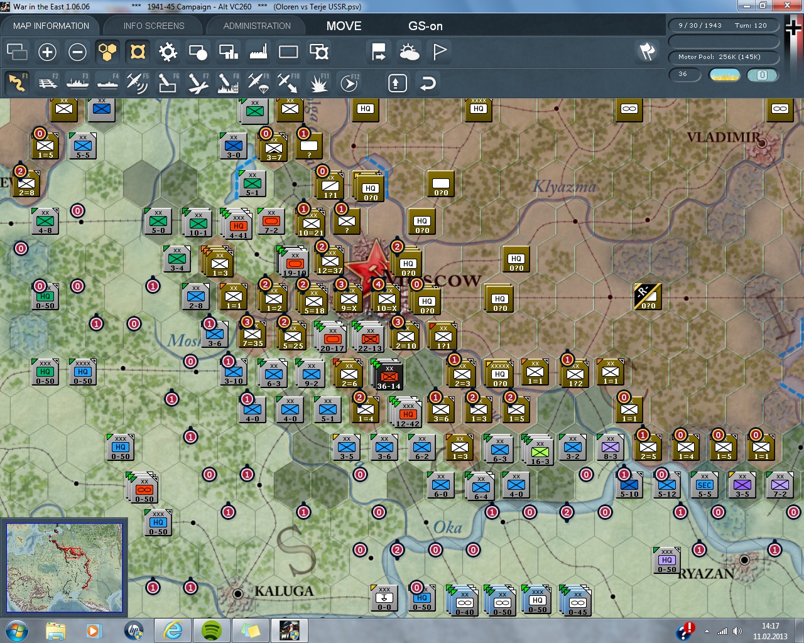
Task: Toggle the yellow hex grid display icon
Action: coord(107,51)
